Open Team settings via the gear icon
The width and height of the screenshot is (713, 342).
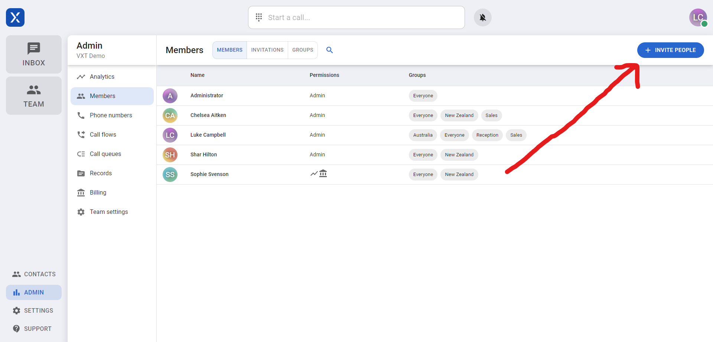tap(81, 212)
